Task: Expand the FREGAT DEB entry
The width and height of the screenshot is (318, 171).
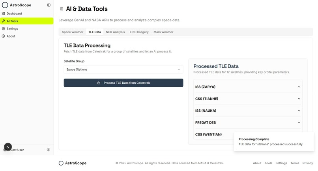Action: [x=248, y=122]
